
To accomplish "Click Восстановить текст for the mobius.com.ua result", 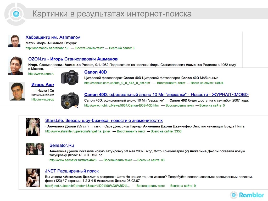I will pos(171,83).
